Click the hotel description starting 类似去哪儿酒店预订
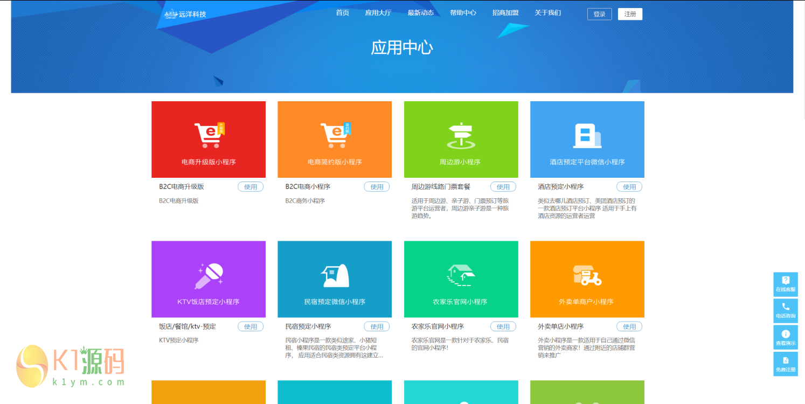 tap(587, 208)
